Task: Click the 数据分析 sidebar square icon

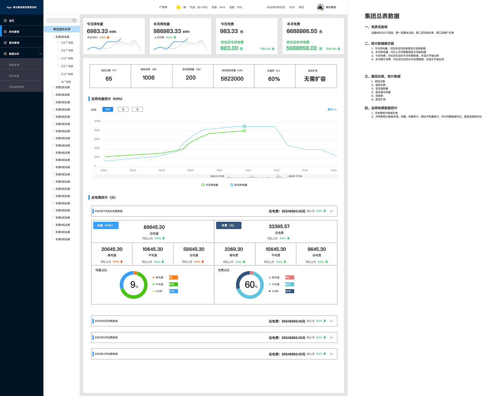Action: click(5, 54)
